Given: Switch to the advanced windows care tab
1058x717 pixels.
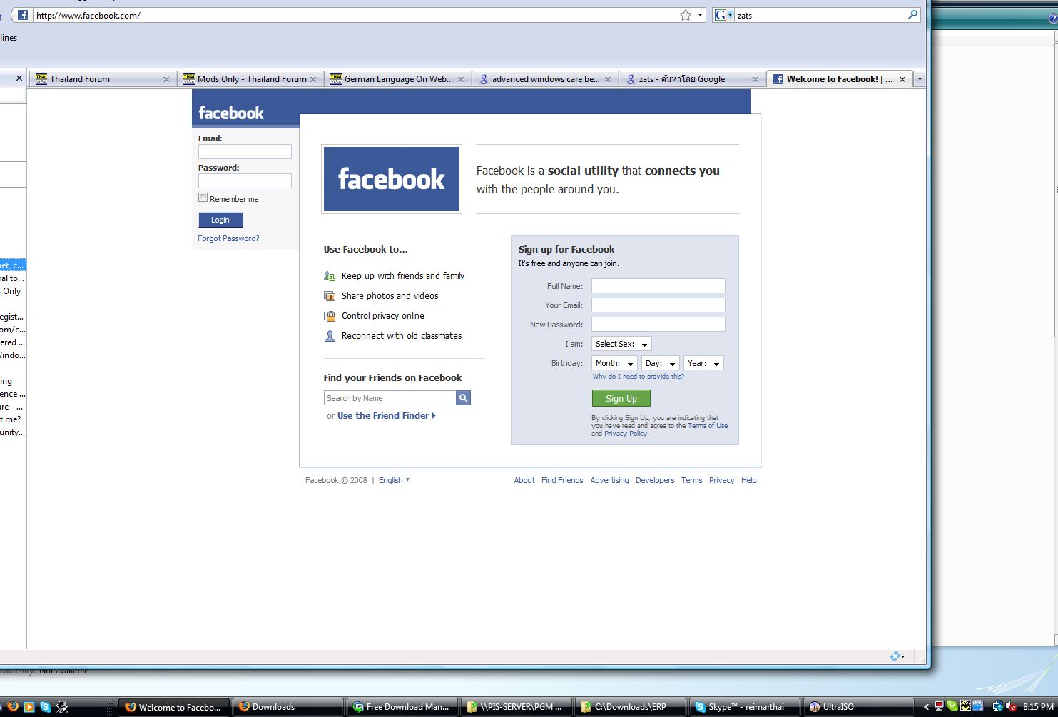Looking at the screenshot, I should [544, 79].
